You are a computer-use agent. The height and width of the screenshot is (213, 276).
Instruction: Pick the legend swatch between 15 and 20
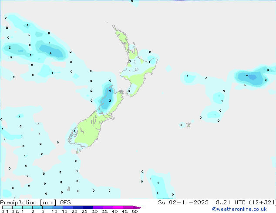tap(67, 207)
